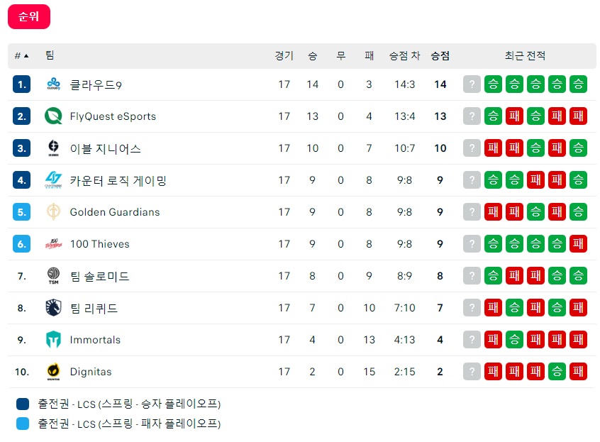Click the Golden Guardians emblem
600x442 pixels.
(x=54, y=211)
